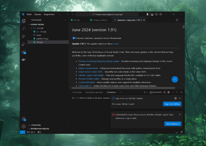Expand the СТРУКТУРА section
The width and height of the screenshot is (206, 146).
tap(48, 125)
